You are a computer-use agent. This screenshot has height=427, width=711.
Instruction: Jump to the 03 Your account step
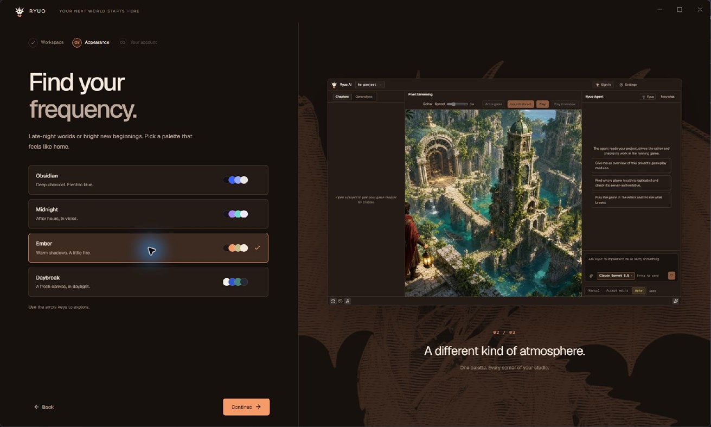[138, 42]
